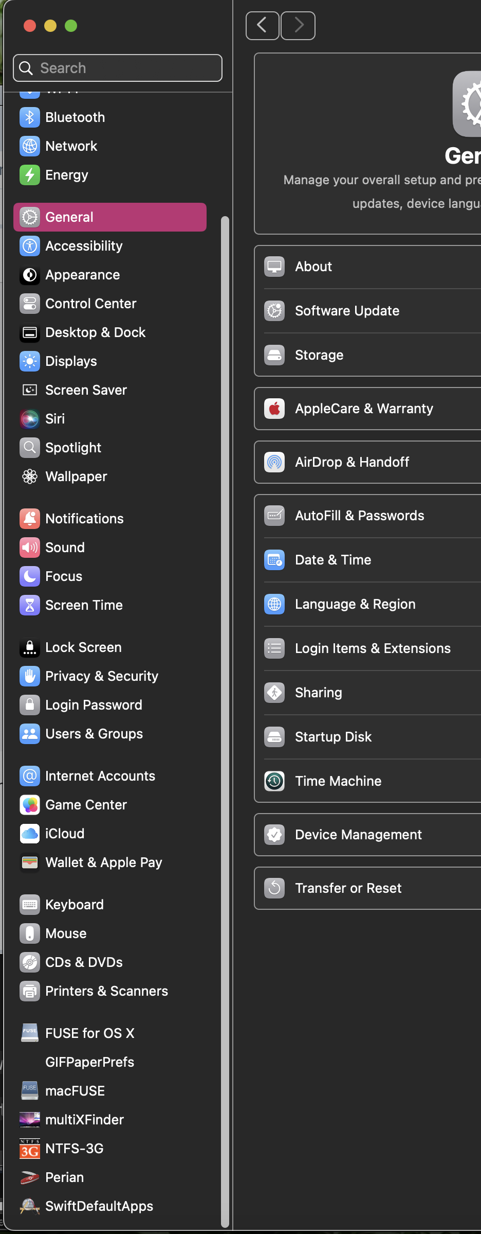481x1234 pixels.
Task: Click the Displays sun icon
Action: pos(30,361)
